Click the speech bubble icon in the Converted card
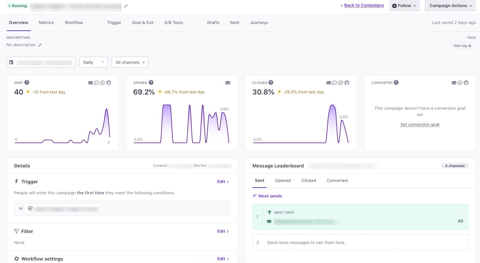The image size is (480, 263). (x=460, y=83)
